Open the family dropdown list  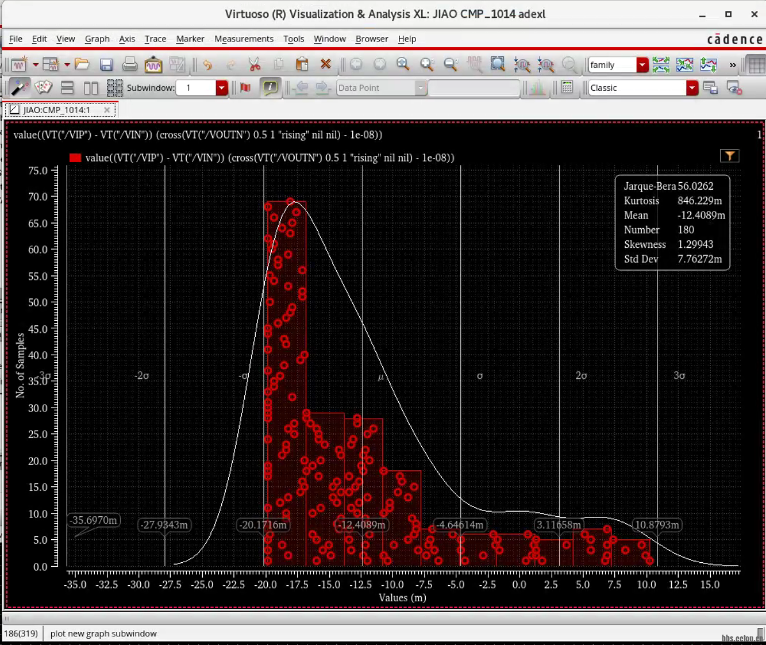tap(642, 65)
